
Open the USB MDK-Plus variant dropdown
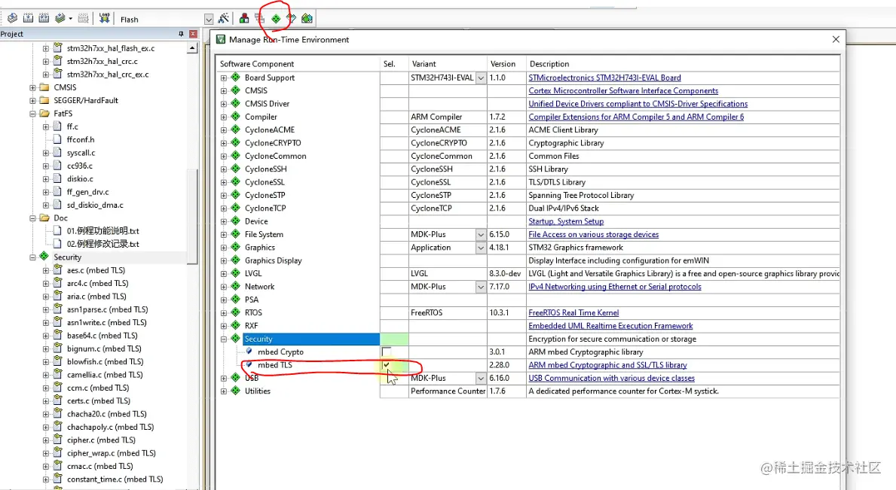(481, 378)
